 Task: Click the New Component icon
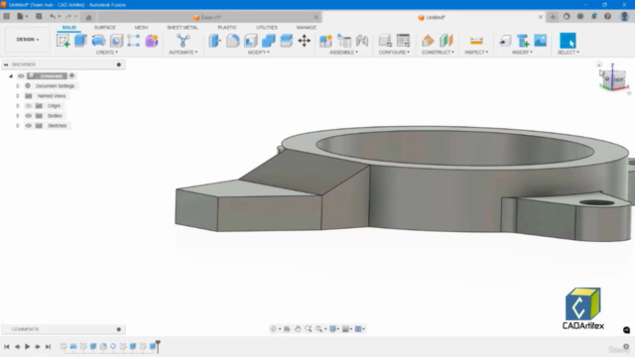point(325,41)
